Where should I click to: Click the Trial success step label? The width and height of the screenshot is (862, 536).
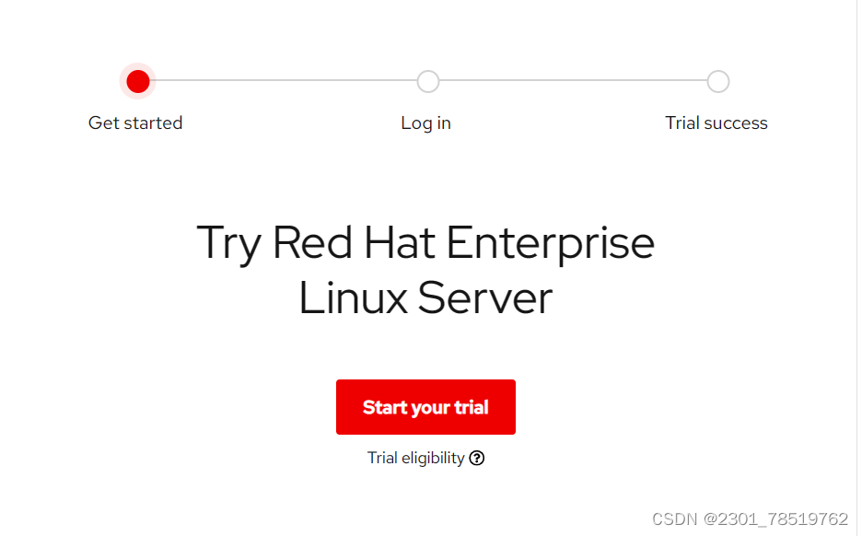[x=716, y=122]
